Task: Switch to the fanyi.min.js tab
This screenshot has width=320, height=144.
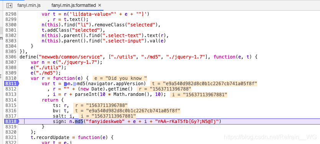Action: (29, 5)
